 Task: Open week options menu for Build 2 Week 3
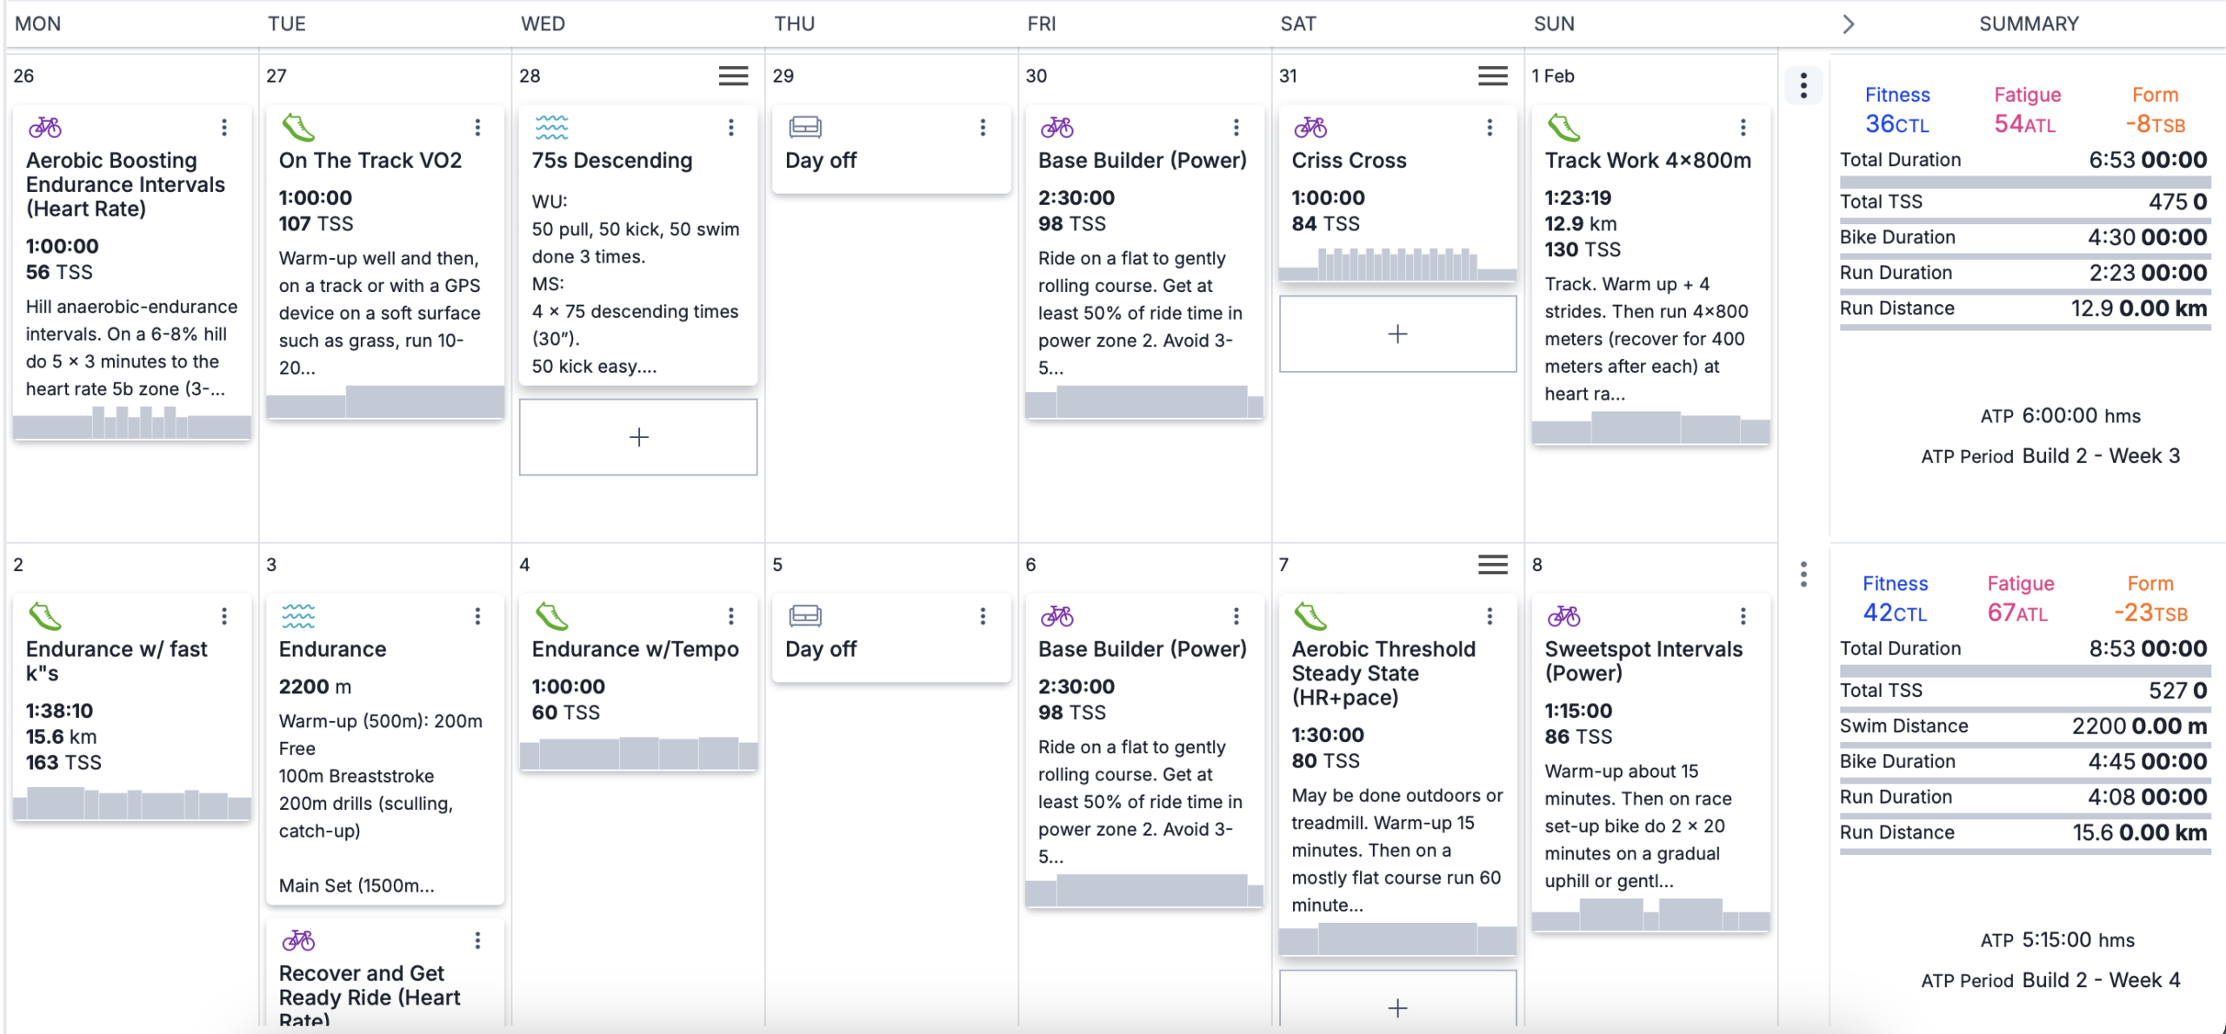(1803, 85)
